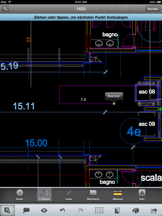Screen dimensions: 162x216
Task: Select the Text annotation tool
Action: tap(142, 195)
